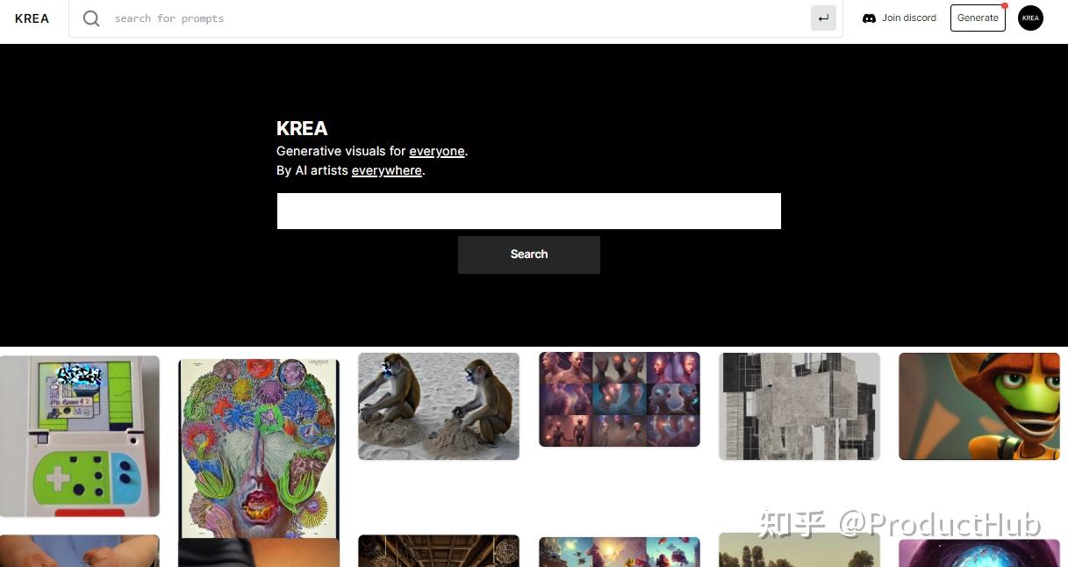
Task: Click the Generate button
Action: tap(978, 18)
